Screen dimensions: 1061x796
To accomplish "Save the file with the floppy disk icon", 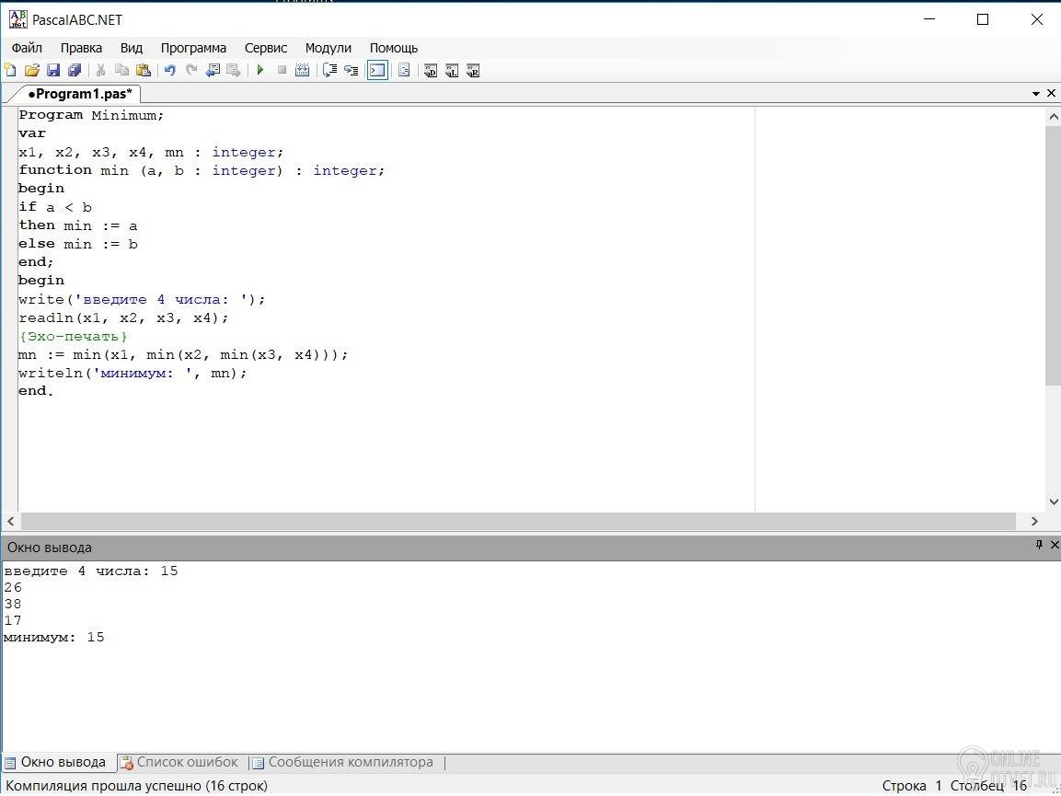I will (x=53, y=70).
